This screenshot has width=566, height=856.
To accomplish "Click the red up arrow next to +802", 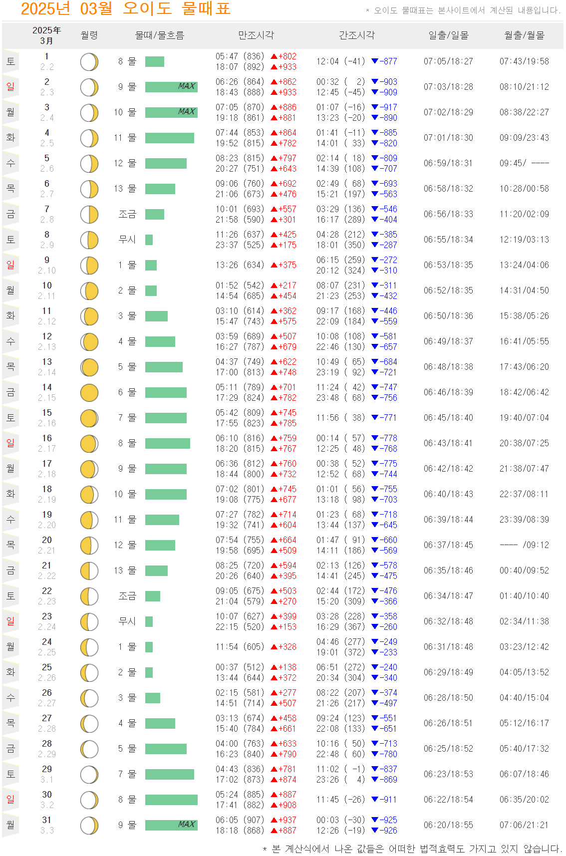I will pyautogui.click(x=274, y=56).
